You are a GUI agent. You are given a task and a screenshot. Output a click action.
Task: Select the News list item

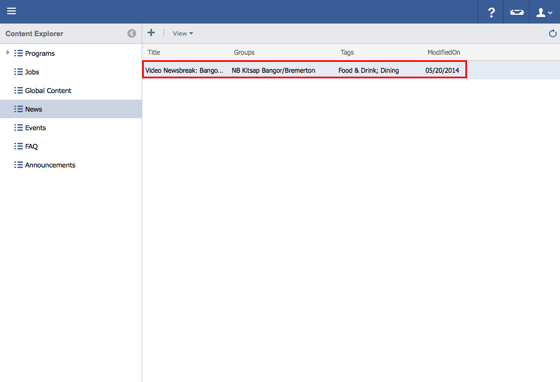(33, 109)
